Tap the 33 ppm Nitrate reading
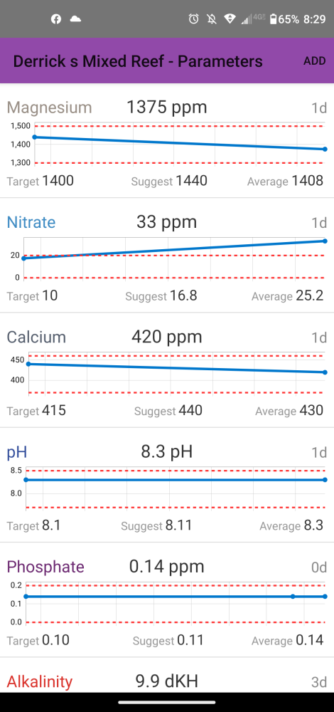 (167, 222)
